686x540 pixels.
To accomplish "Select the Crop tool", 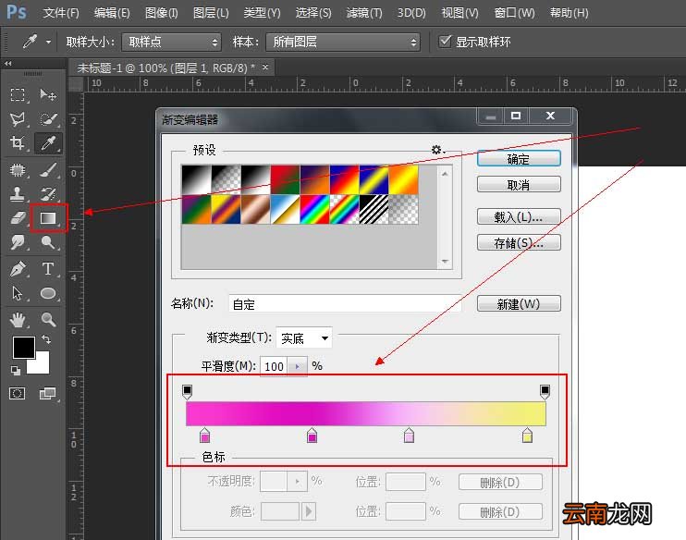I will point(18,143).
